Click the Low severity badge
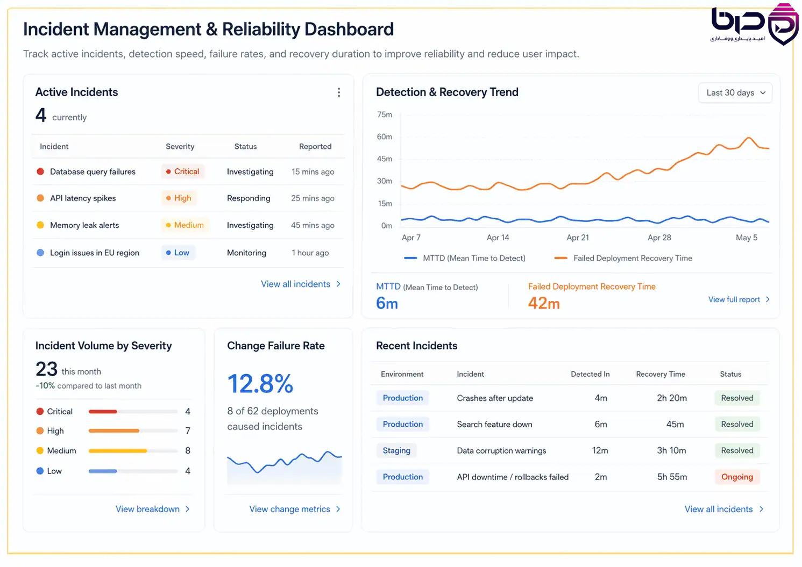This screenshot has height=567, width=802. point(178,253)
